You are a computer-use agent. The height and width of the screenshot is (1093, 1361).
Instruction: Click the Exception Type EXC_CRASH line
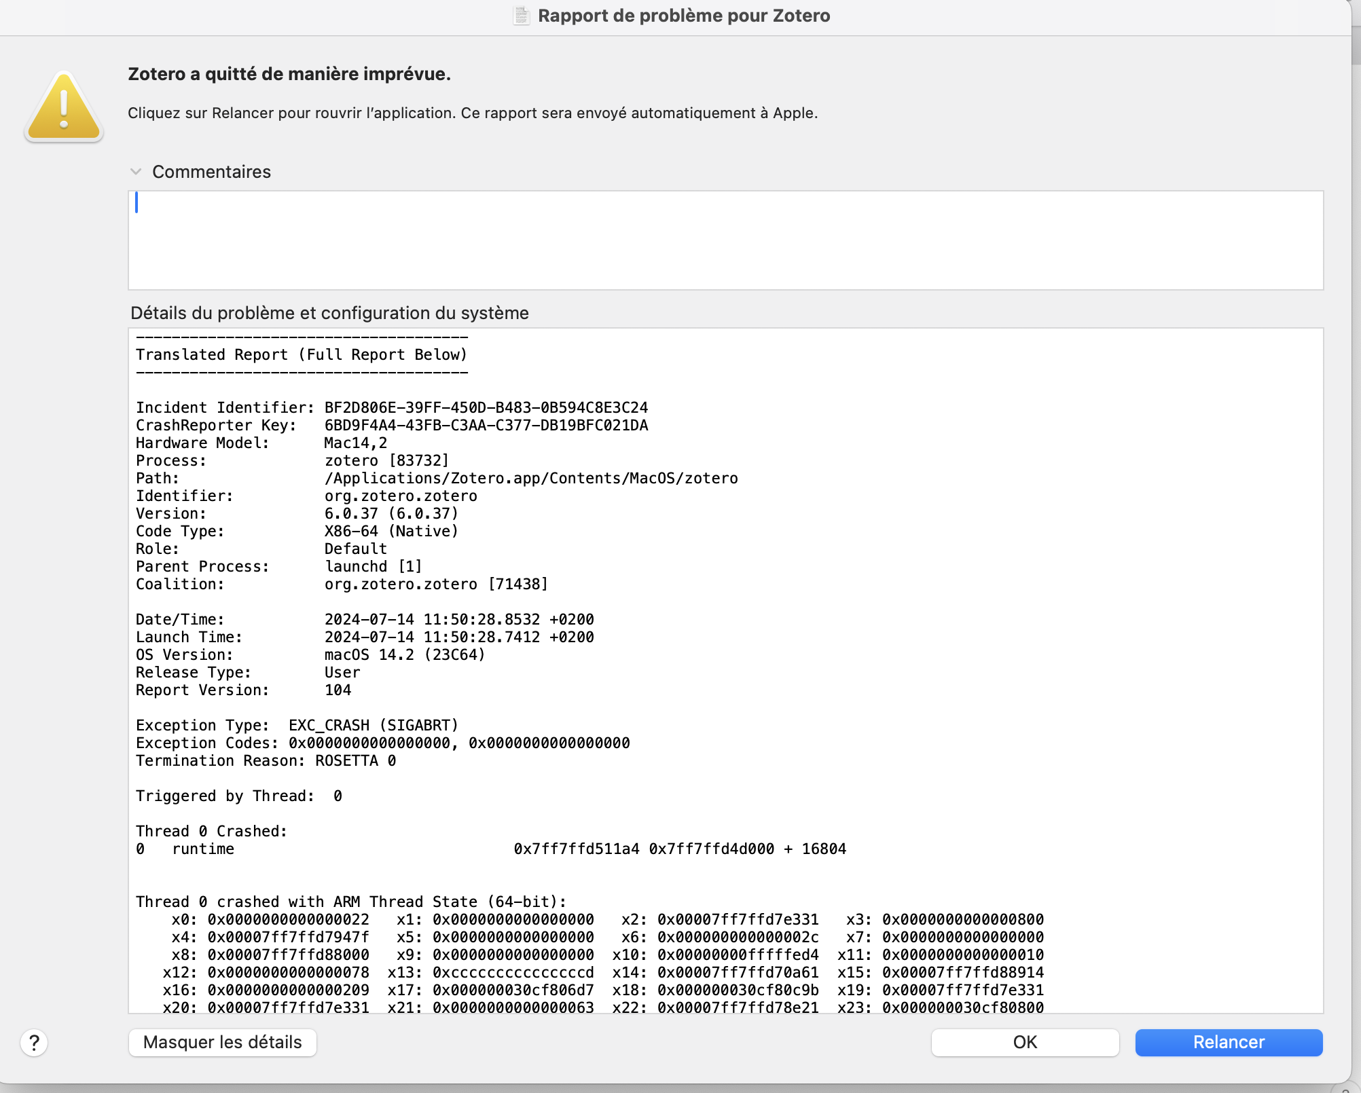[297, 725]
